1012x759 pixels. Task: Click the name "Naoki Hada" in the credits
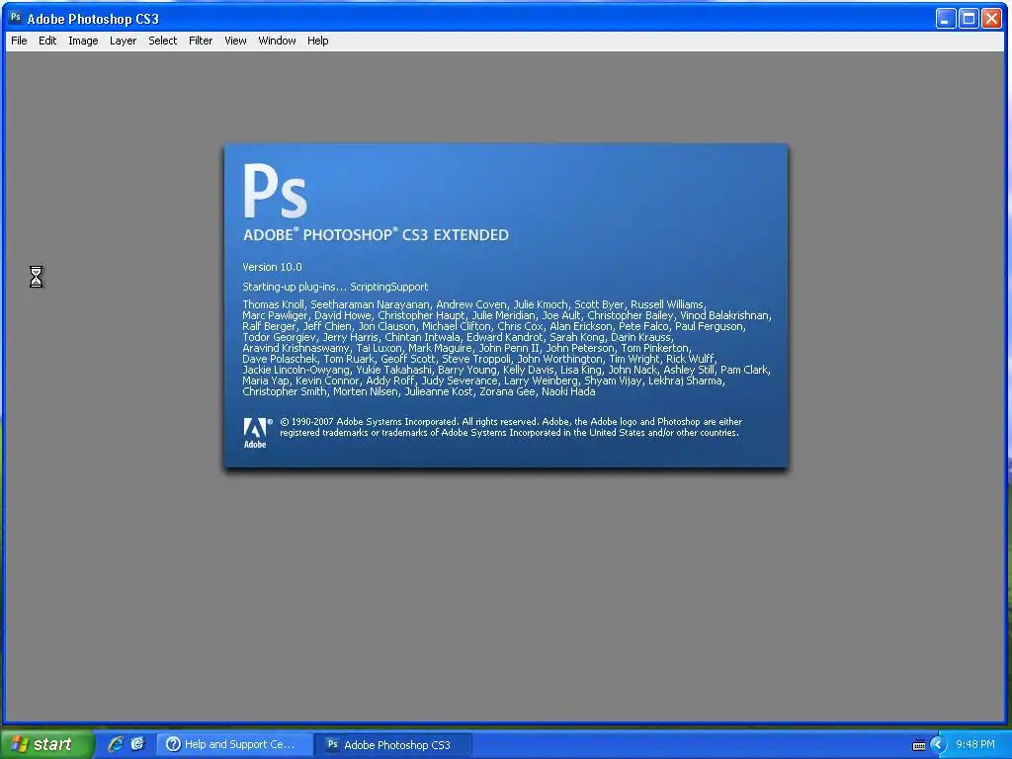click(x=568, y=391)
